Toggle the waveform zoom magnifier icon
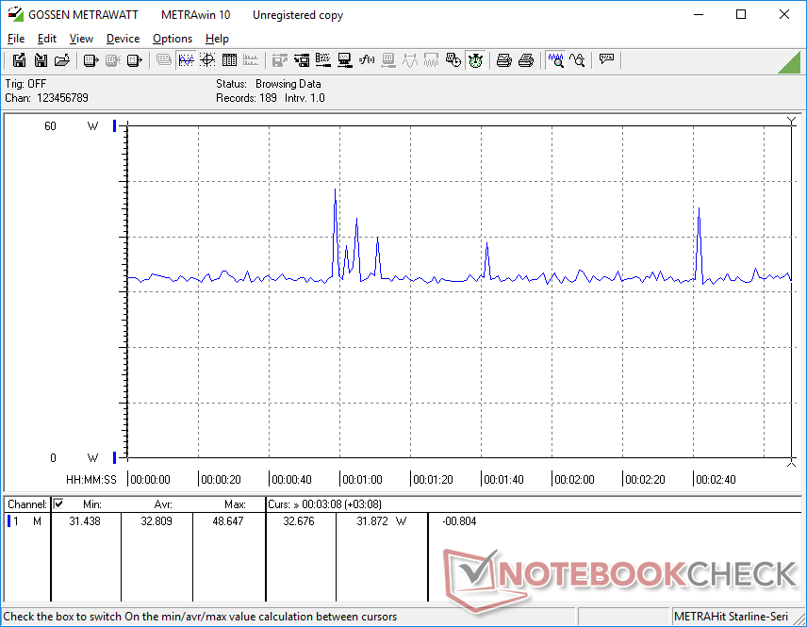Screen dimensions: 807x627 (x=556, y=60)
